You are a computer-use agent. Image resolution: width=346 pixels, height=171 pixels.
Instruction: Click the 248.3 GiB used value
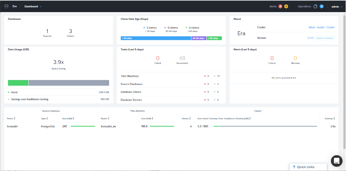[x=104, y=92]
